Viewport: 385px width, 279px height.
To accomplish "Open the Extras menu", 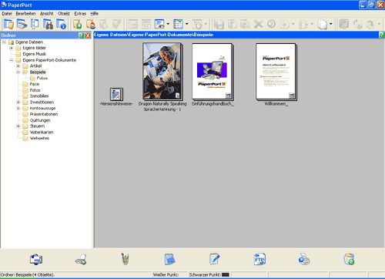I will [80, 14].
